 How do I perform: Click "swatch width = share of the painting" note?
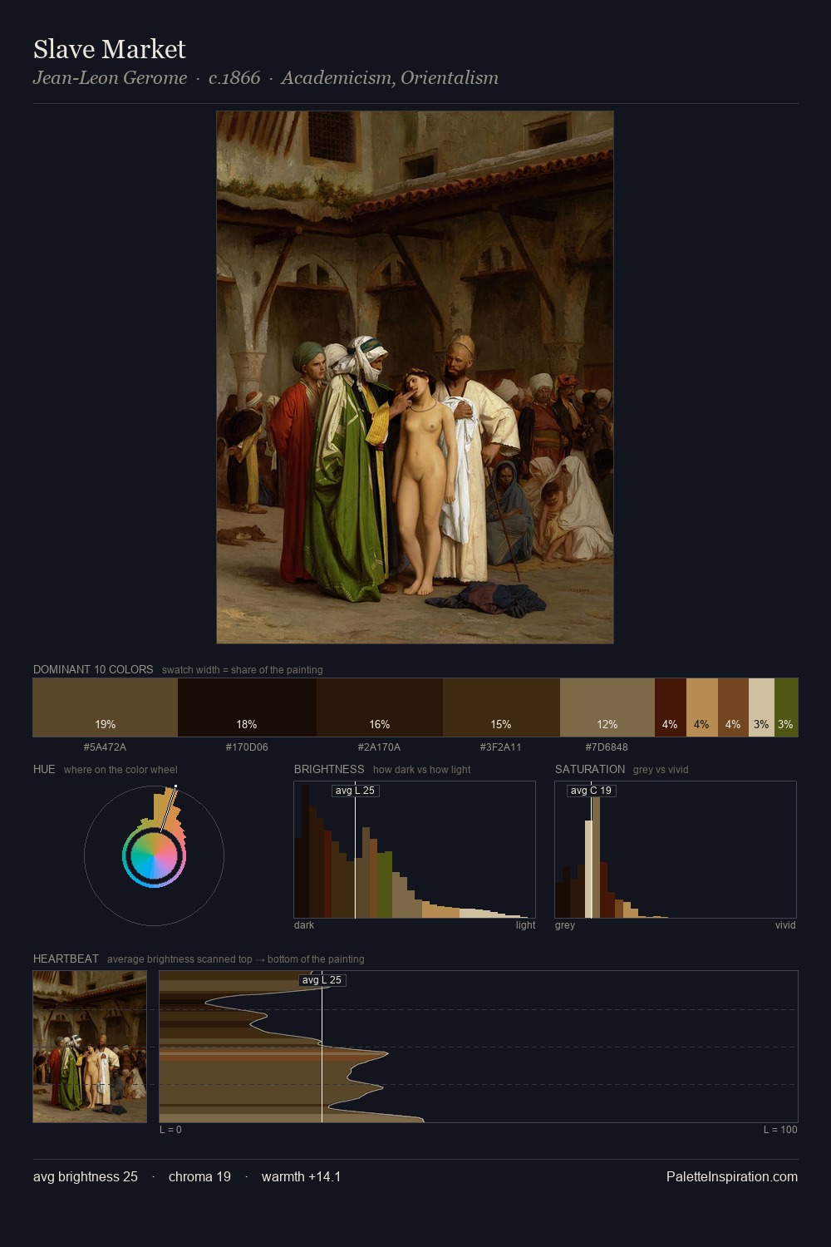243,670
